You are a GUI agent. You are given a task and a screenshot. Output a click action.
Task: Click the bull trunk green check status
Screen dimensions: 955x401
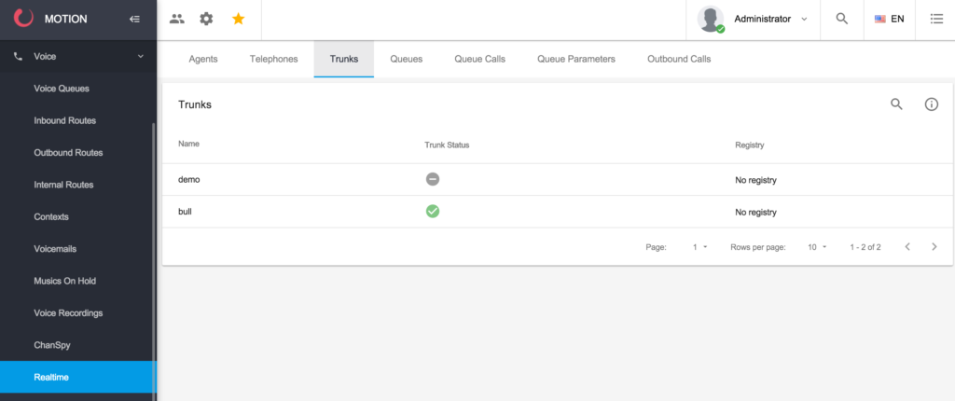tap(433, 212)
